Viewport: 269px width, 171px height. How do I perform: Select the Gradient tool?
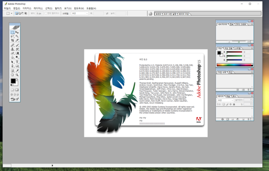pyautogui.click(x=17, y=53)
